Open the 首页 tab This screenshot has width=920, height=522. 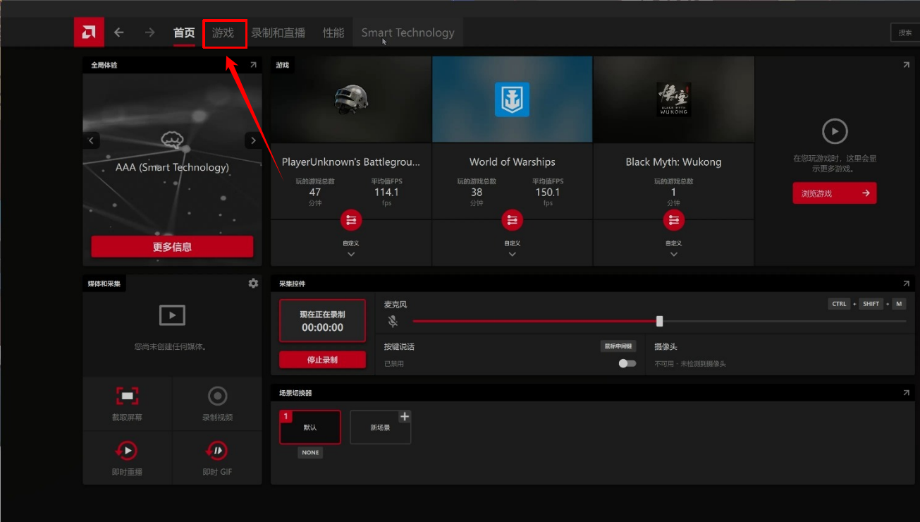click(184, 32)
